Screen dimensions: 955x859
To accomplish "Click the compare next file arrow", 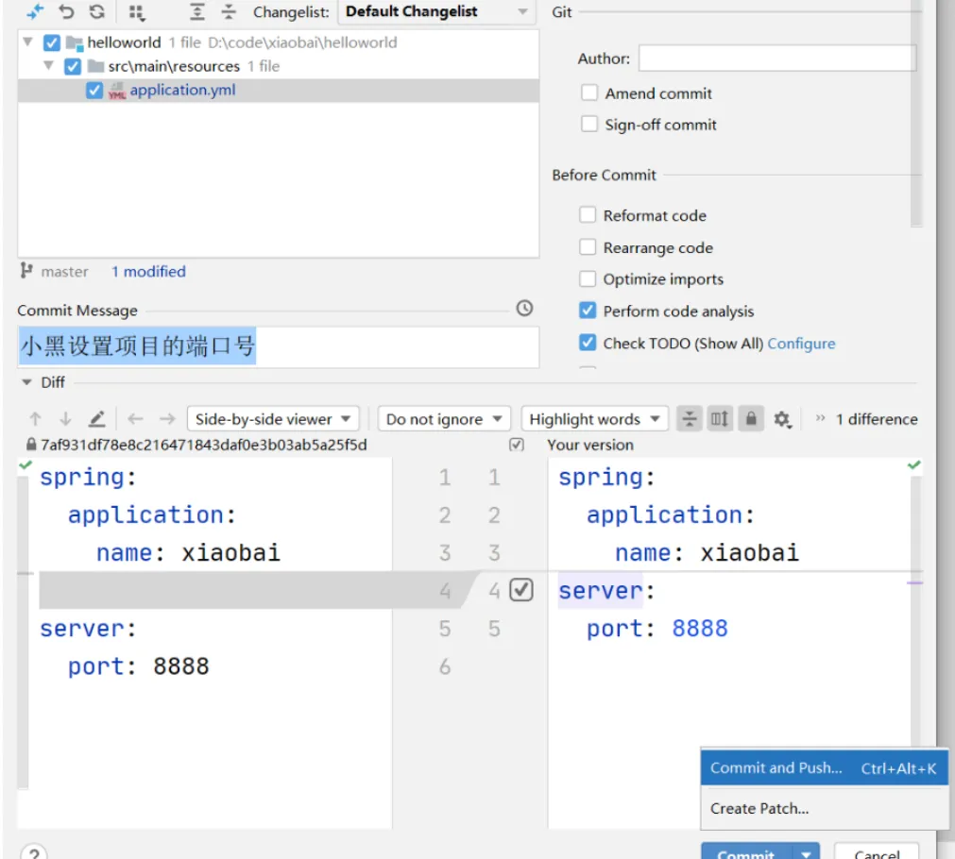I will pos(167,419).
